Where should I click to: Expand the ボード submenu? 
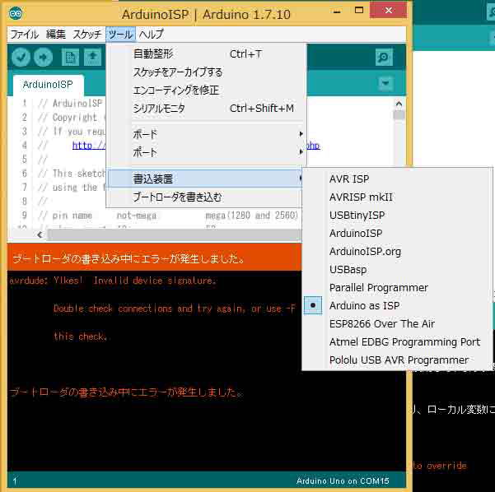[x=206, y=134]
